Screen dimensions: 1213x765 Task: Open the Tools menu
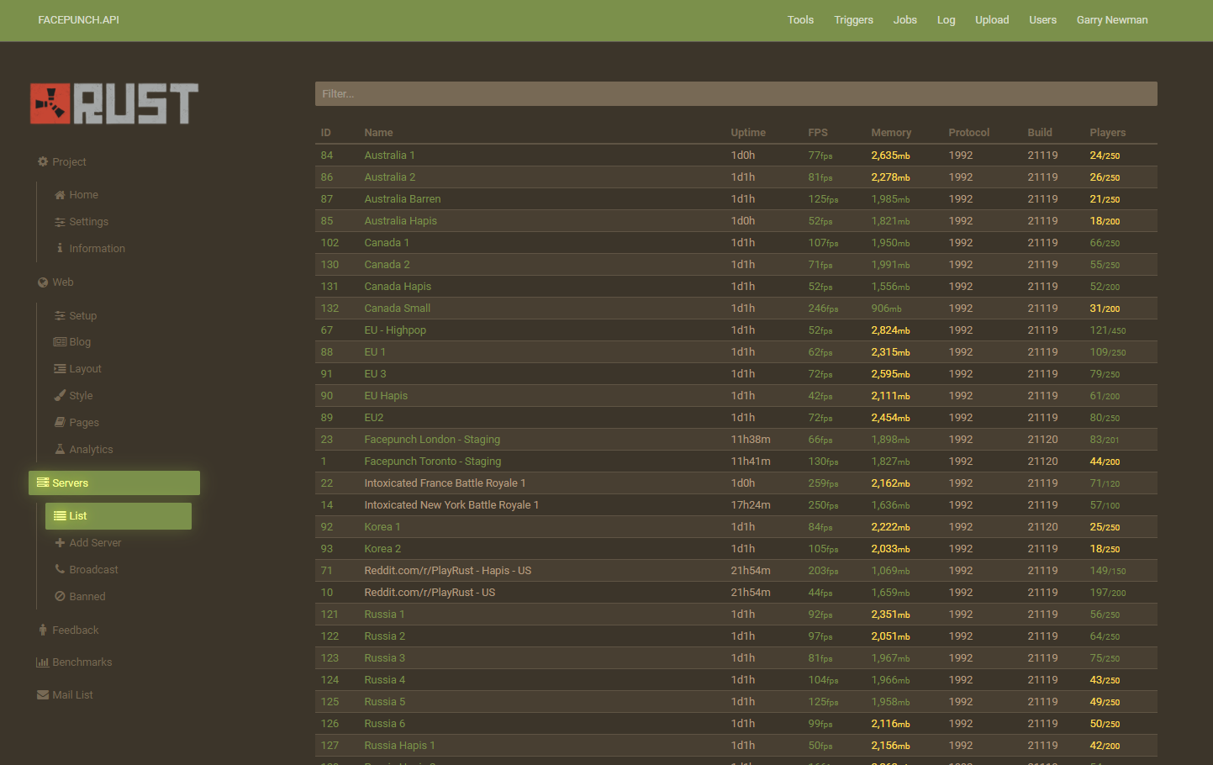click(x=800, y=20)
